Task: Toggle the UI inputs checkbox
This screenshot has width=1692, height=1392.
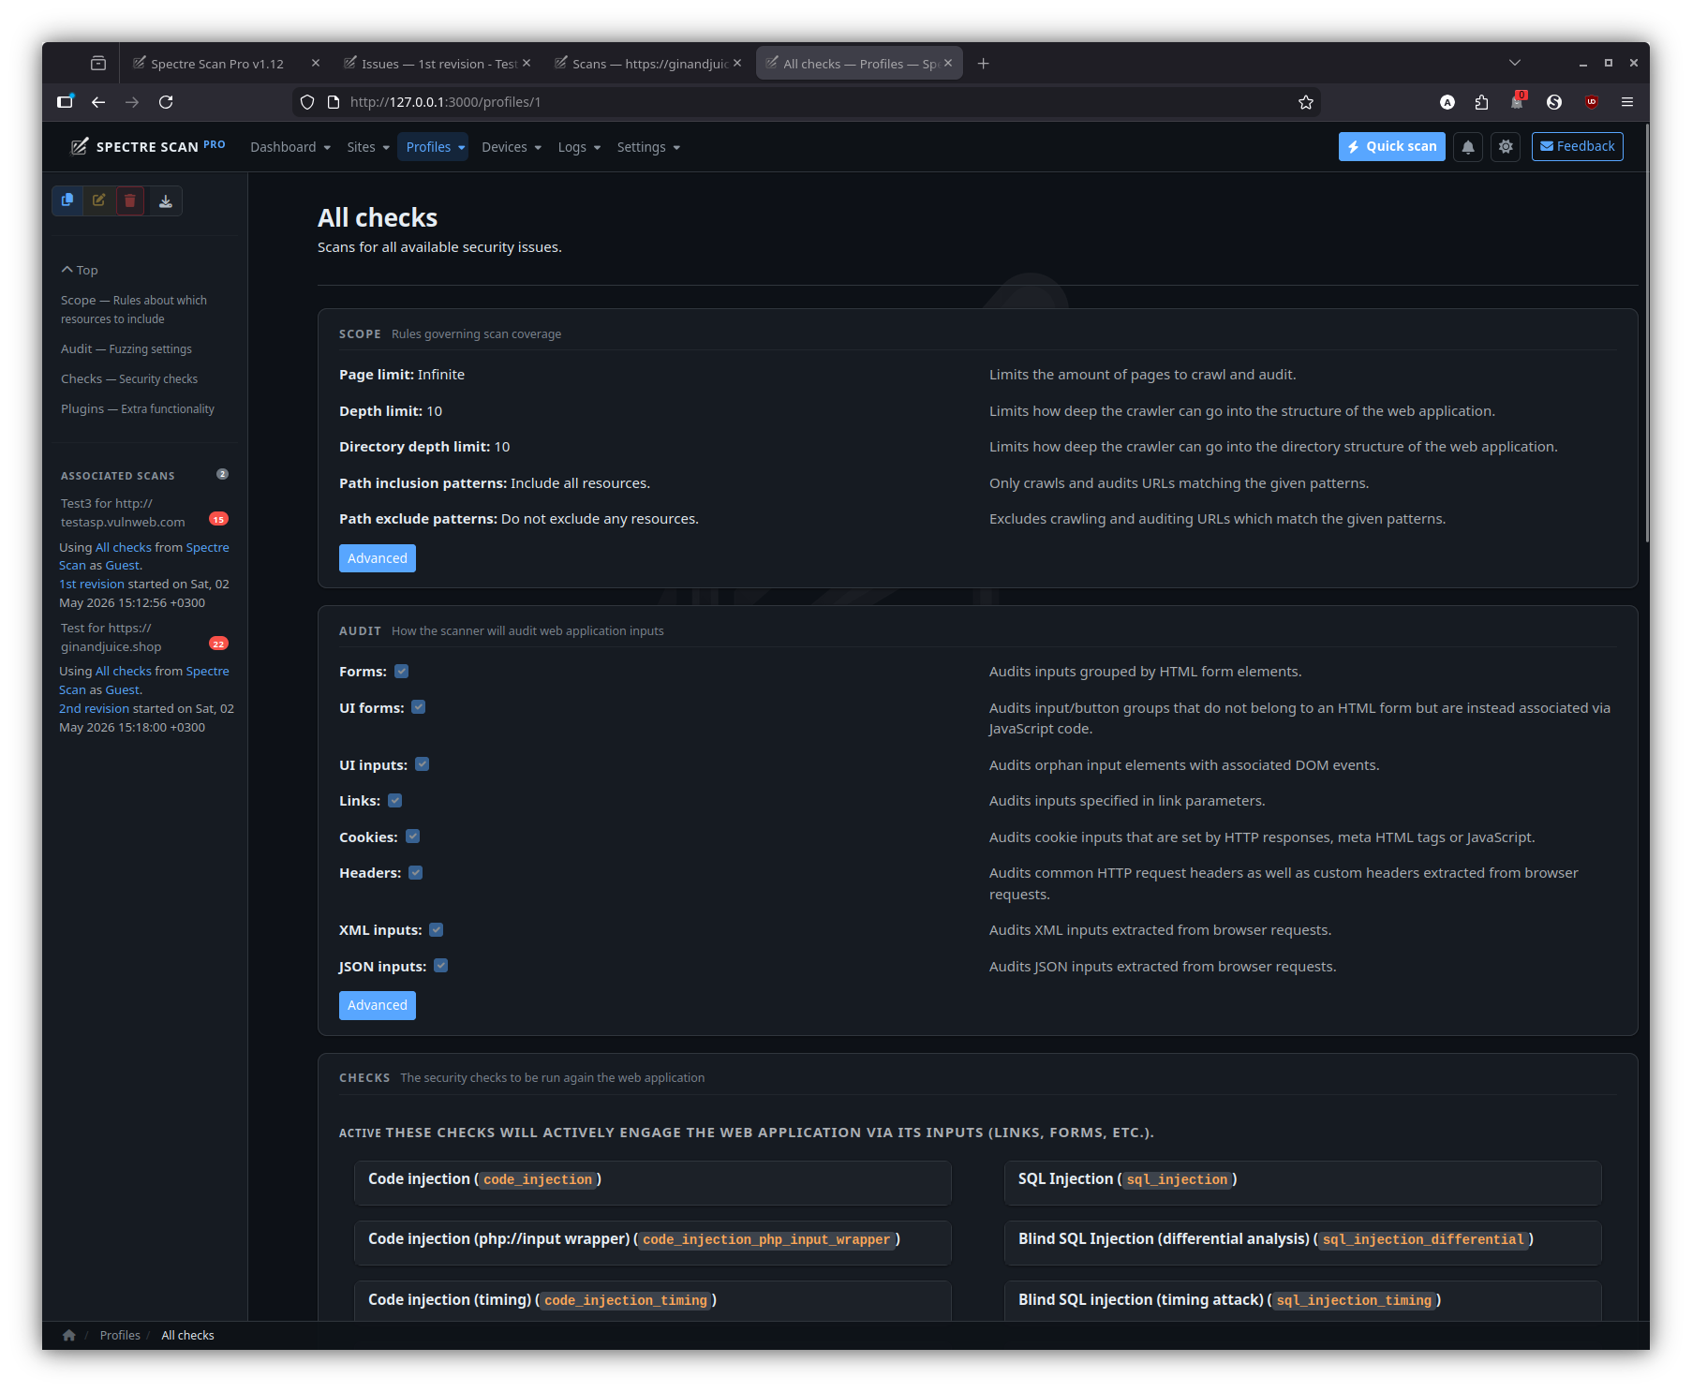Action: (422, 764)
